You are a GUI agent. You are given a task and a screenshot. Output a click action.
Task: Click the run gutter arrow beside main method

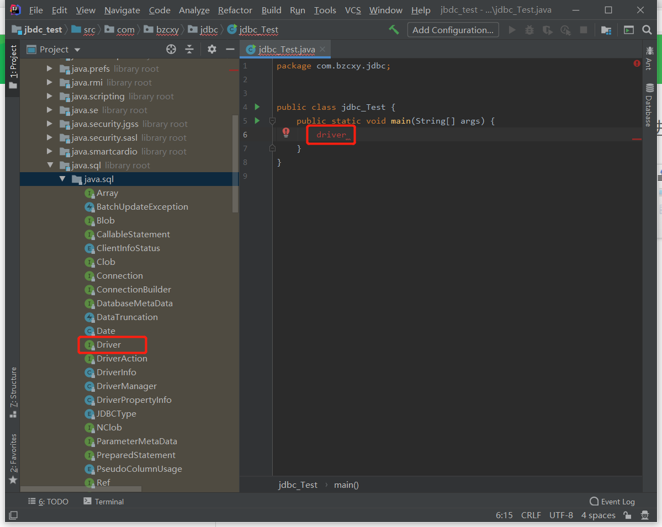coord(257,121)
